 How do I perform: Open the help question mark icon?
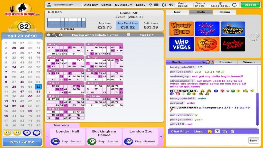point(150,5)
